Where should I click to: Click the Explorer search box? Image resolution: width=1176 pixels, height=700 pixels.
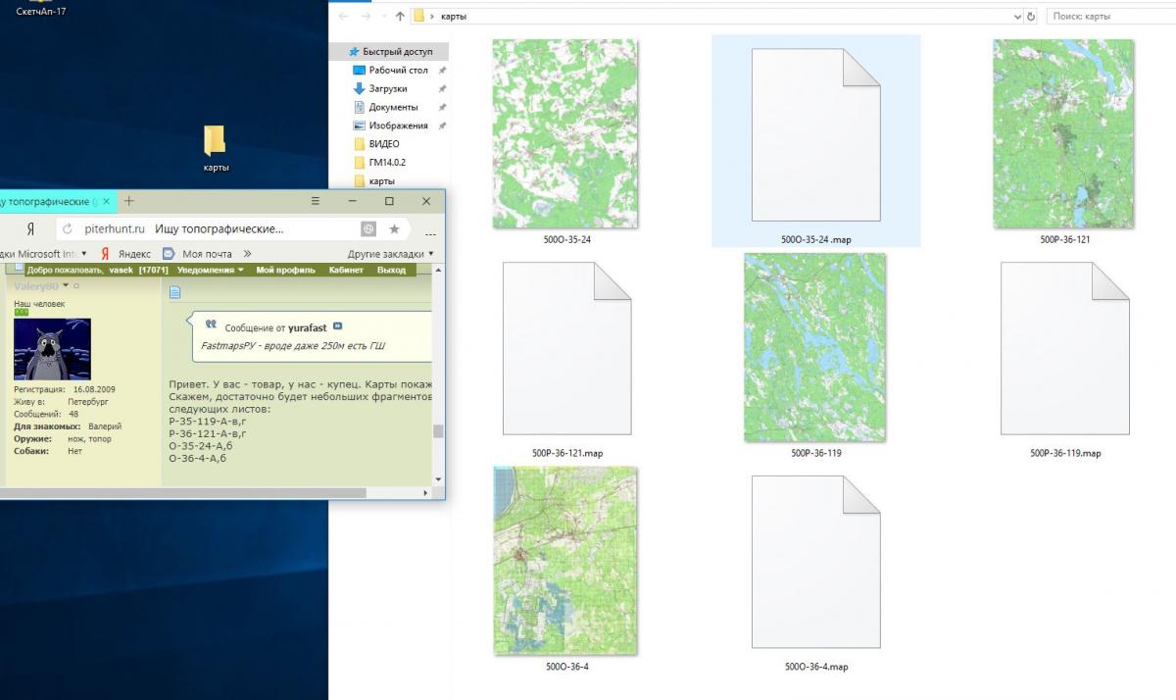[1109, 17]
